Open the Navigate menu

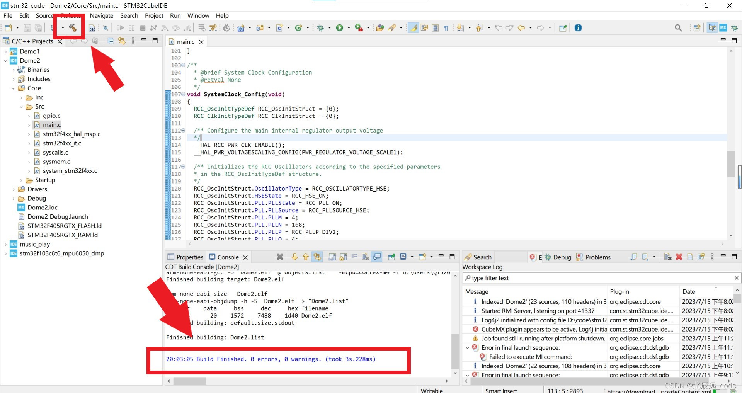tap(102, 15)
